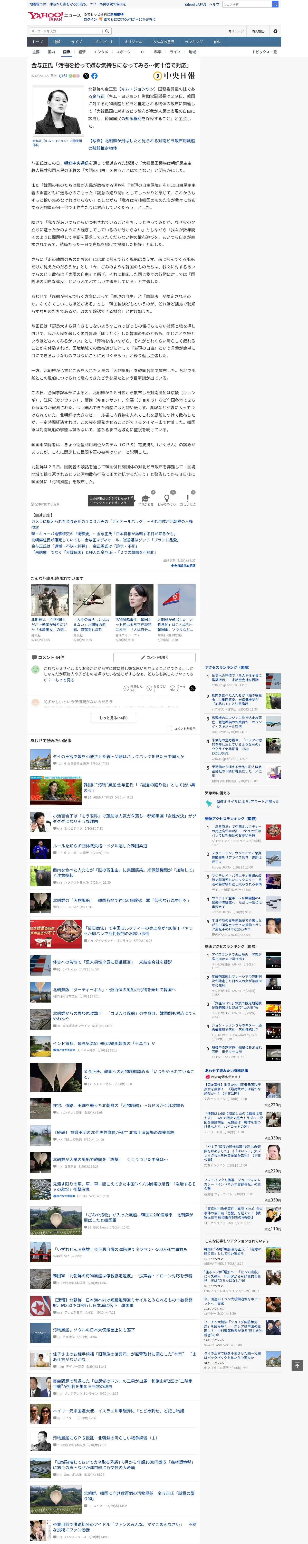Image resolution: width=308 pixels, height=1544 pixels.
Task: Click the 共感した smiley reaction on comment
Action: coord(126,688)
